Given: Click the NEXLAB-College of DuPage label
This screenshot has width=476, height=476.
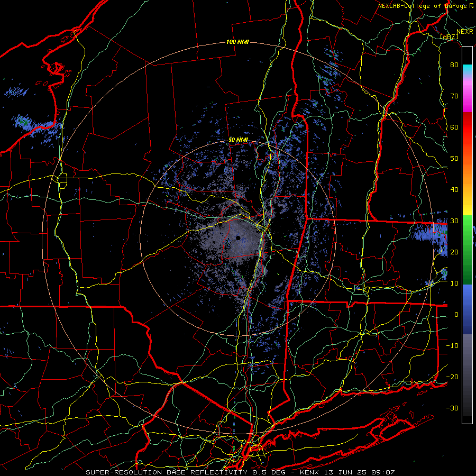Looking at the screenshot, I should pos(422,6).
